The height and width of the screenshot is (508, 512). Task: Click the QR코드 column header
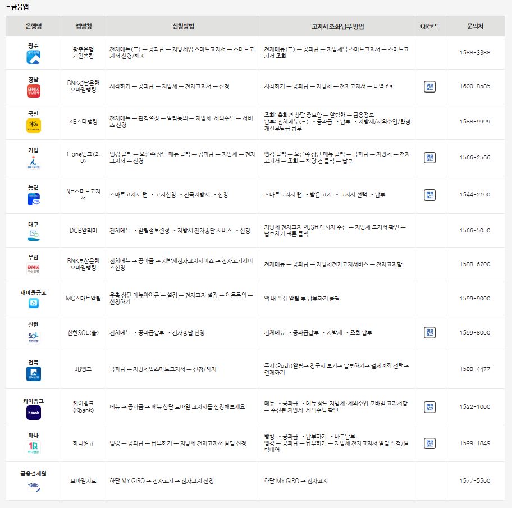tap(429, 26)
